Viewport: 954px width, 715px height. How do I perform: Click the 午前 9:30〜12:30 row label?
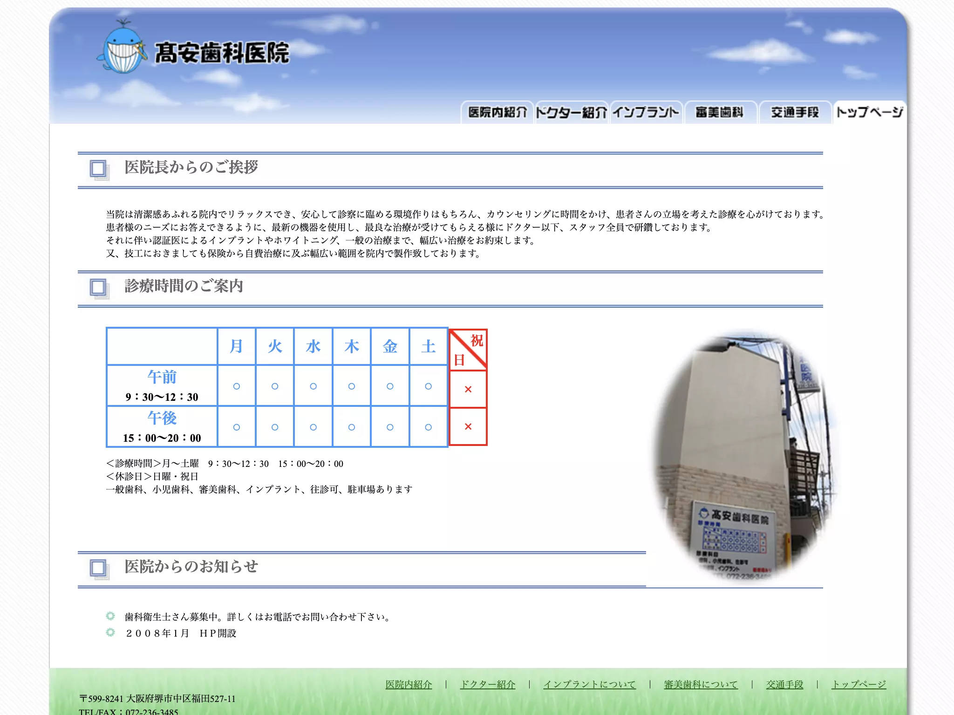pos(162,385)
